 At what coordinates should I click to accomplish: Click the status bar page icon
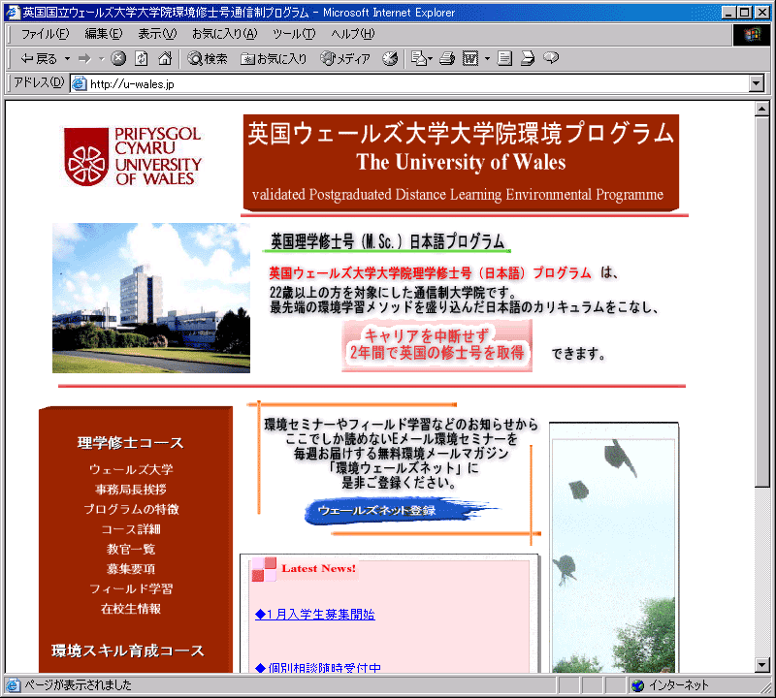(13, 685)
